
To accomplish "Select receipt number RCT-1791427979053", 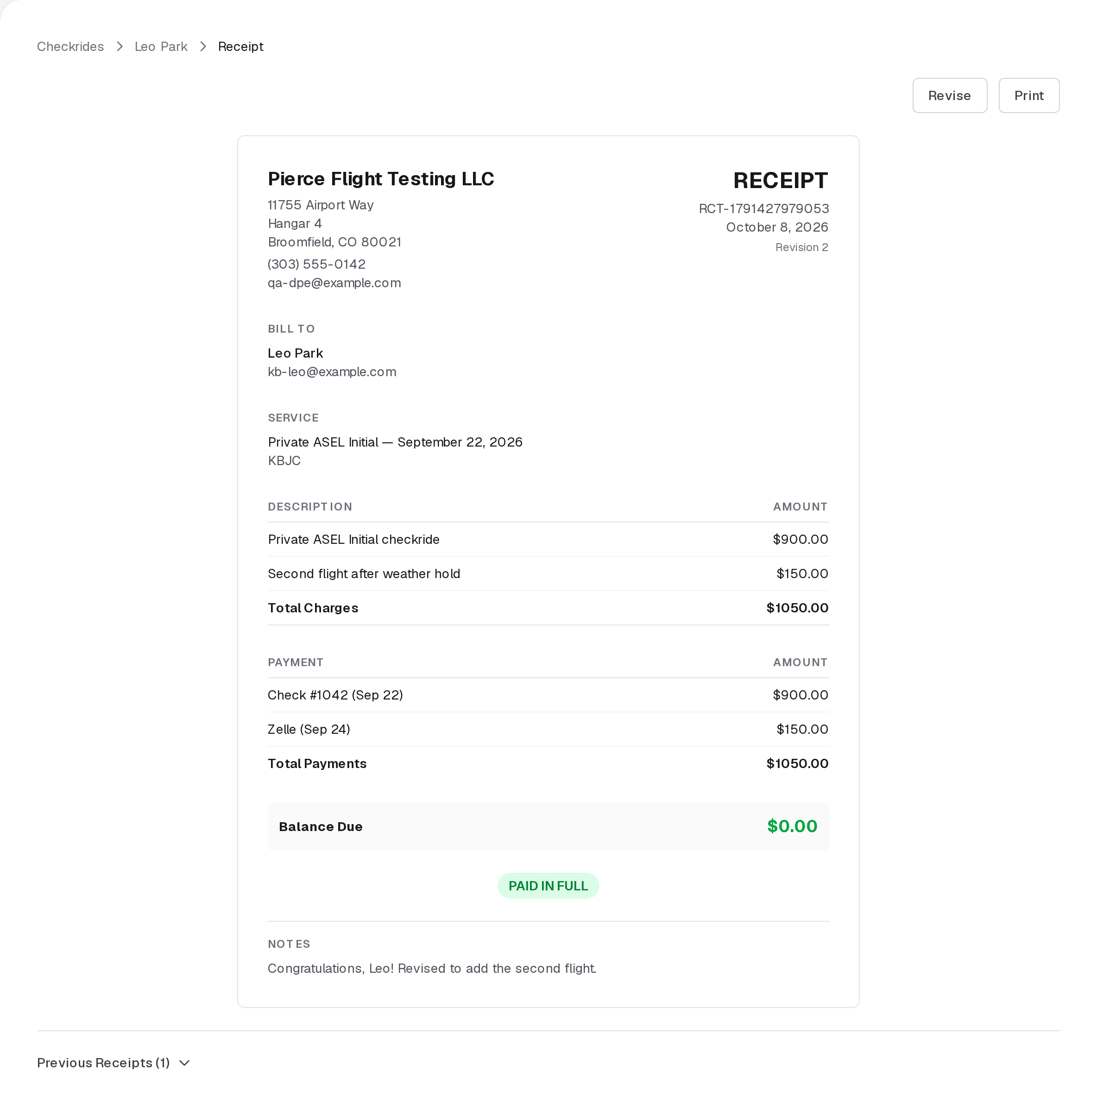I will click(763, 208).
